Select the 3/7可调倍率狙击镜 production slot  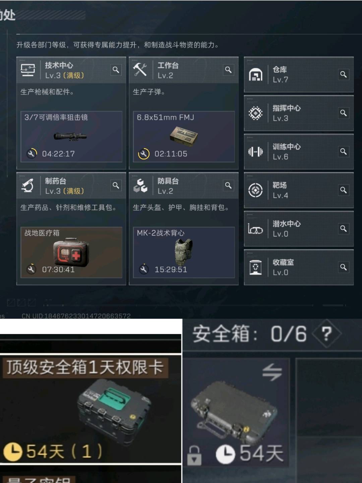[x=71, y=137]
